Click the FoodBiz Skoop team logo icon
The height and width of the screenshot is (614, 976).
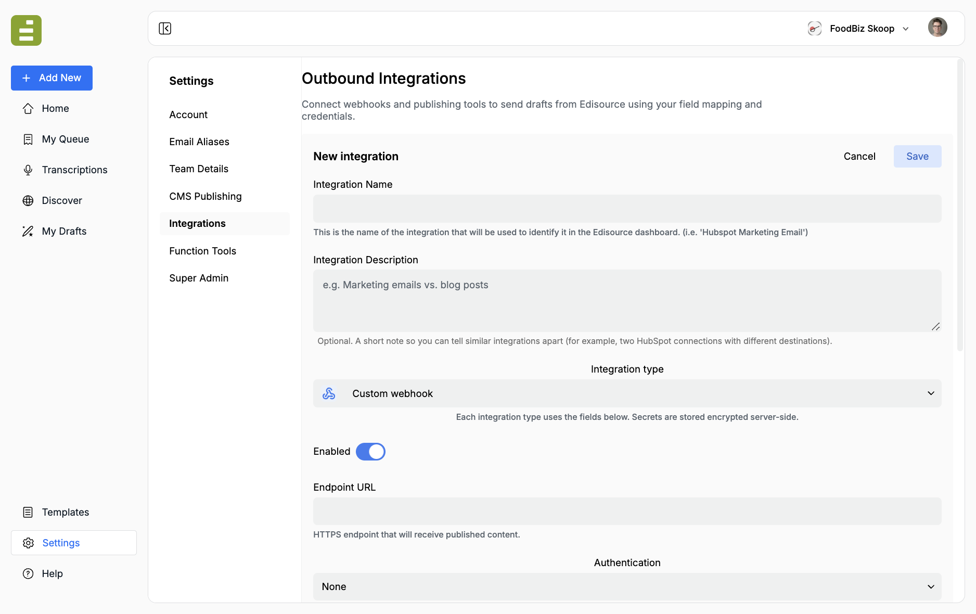click(x=814, y=29)
